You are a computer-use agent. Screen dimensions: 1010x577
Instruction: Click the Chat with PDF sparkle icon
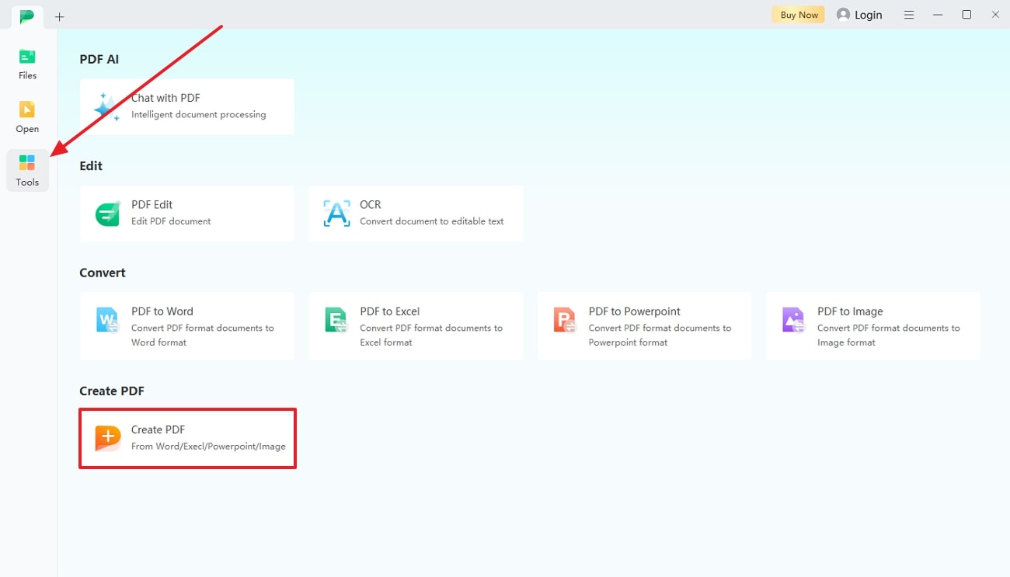107,107
